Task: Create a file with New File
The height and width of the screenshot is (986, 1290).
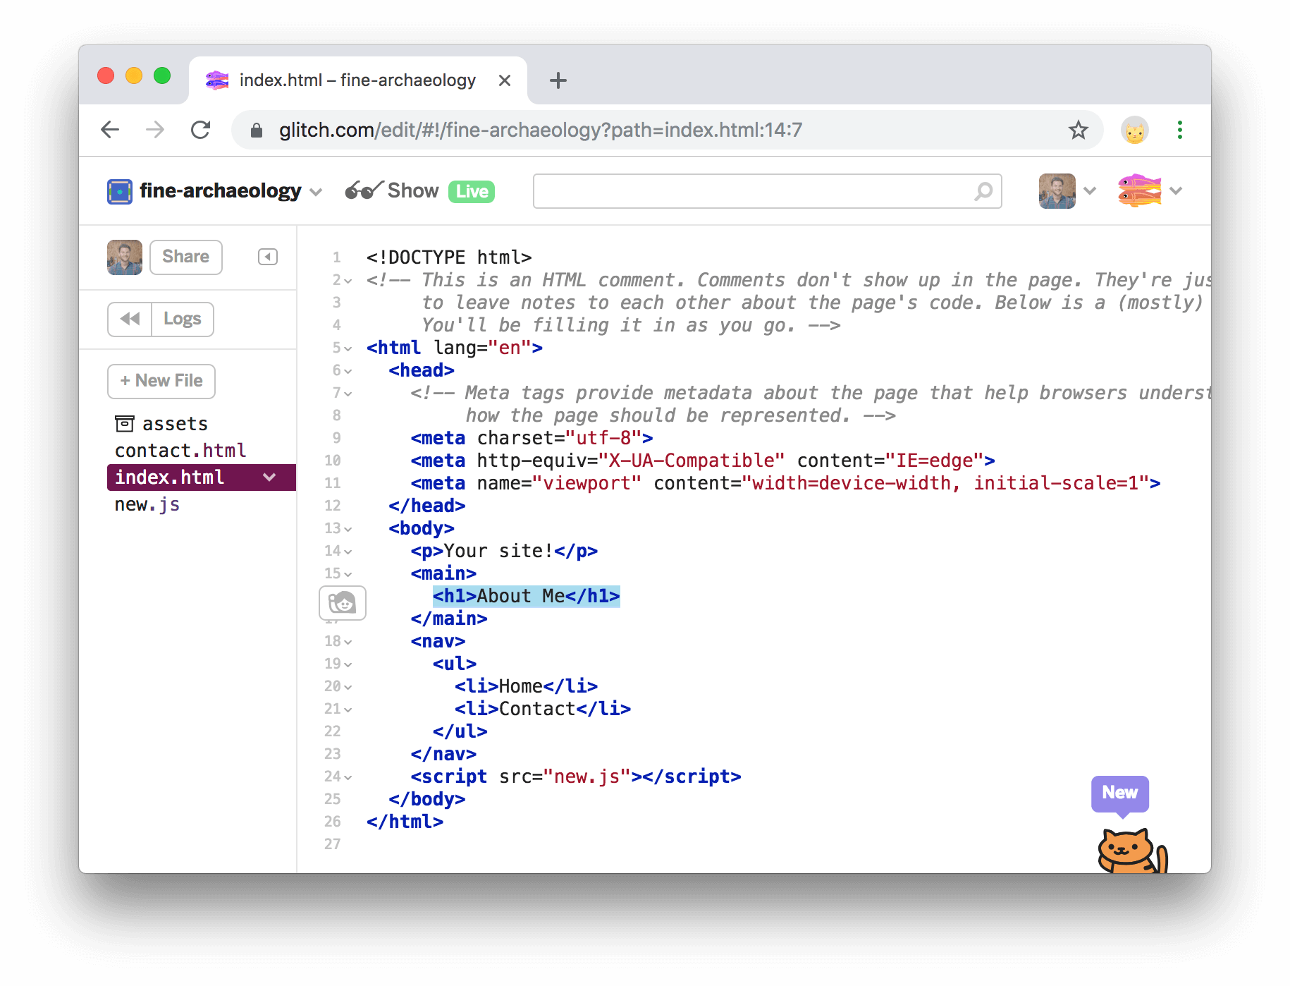Action: tap(161, 381)
